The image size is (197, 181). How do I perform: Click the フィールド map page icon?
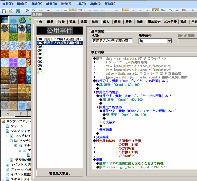tap(7, 126)
